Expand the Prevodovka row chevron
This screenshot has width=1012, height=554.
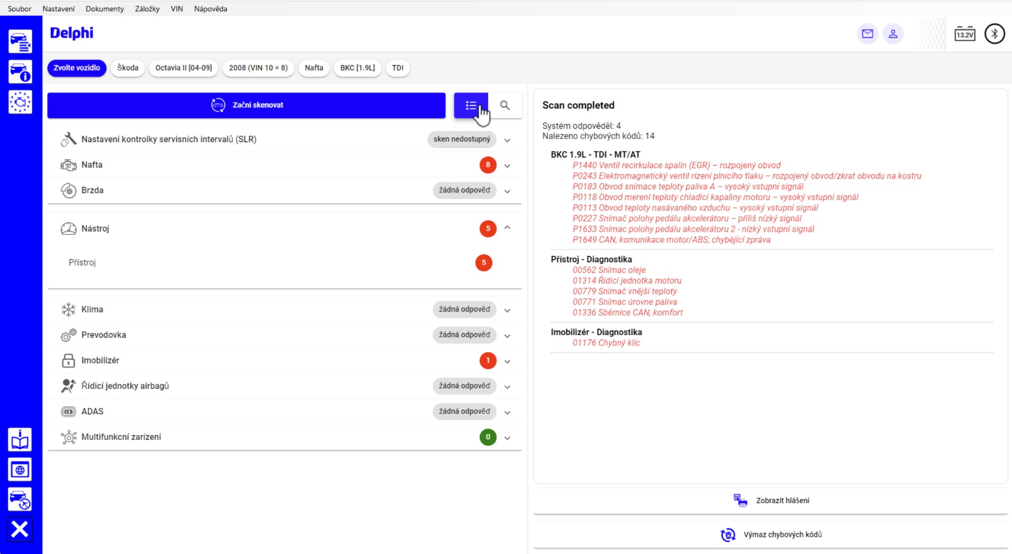(x=507, y=336)
